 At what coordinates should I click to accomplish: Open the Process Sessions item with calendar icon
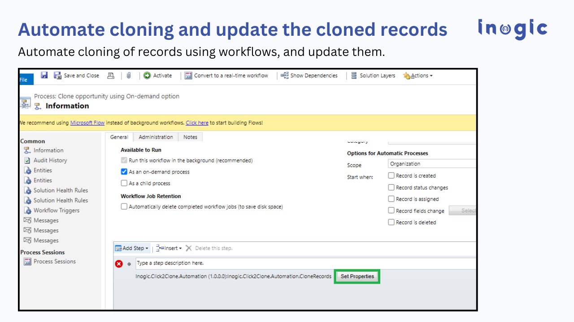click(50, 261)
